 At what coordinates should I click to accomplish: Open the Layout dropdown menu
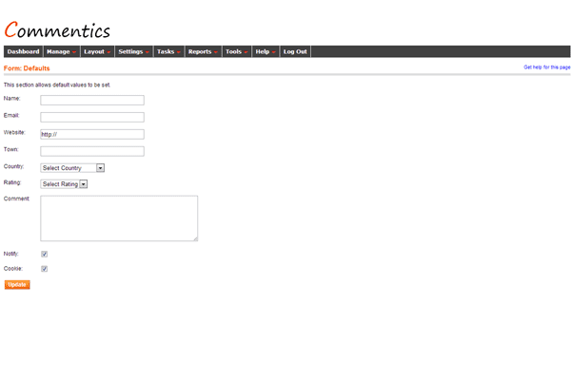pos(97,51)
